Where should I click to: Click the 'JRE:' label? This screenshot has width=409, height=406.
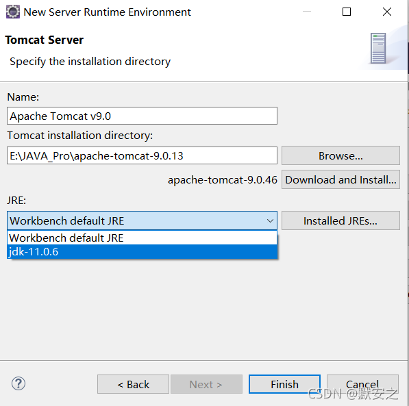coord(16,201)
